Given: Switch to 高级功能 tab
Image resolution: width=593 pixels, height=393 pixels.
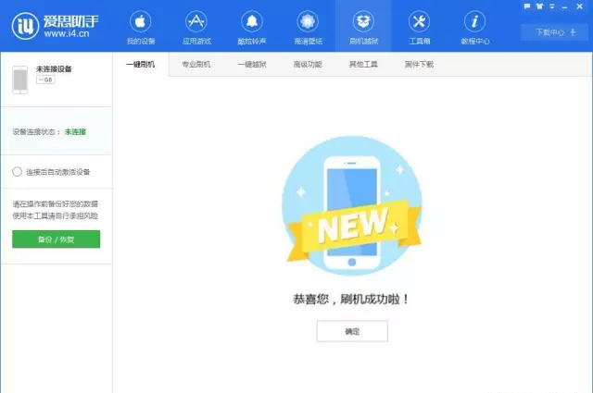Looking at the screenshot, I should (308, 65).
